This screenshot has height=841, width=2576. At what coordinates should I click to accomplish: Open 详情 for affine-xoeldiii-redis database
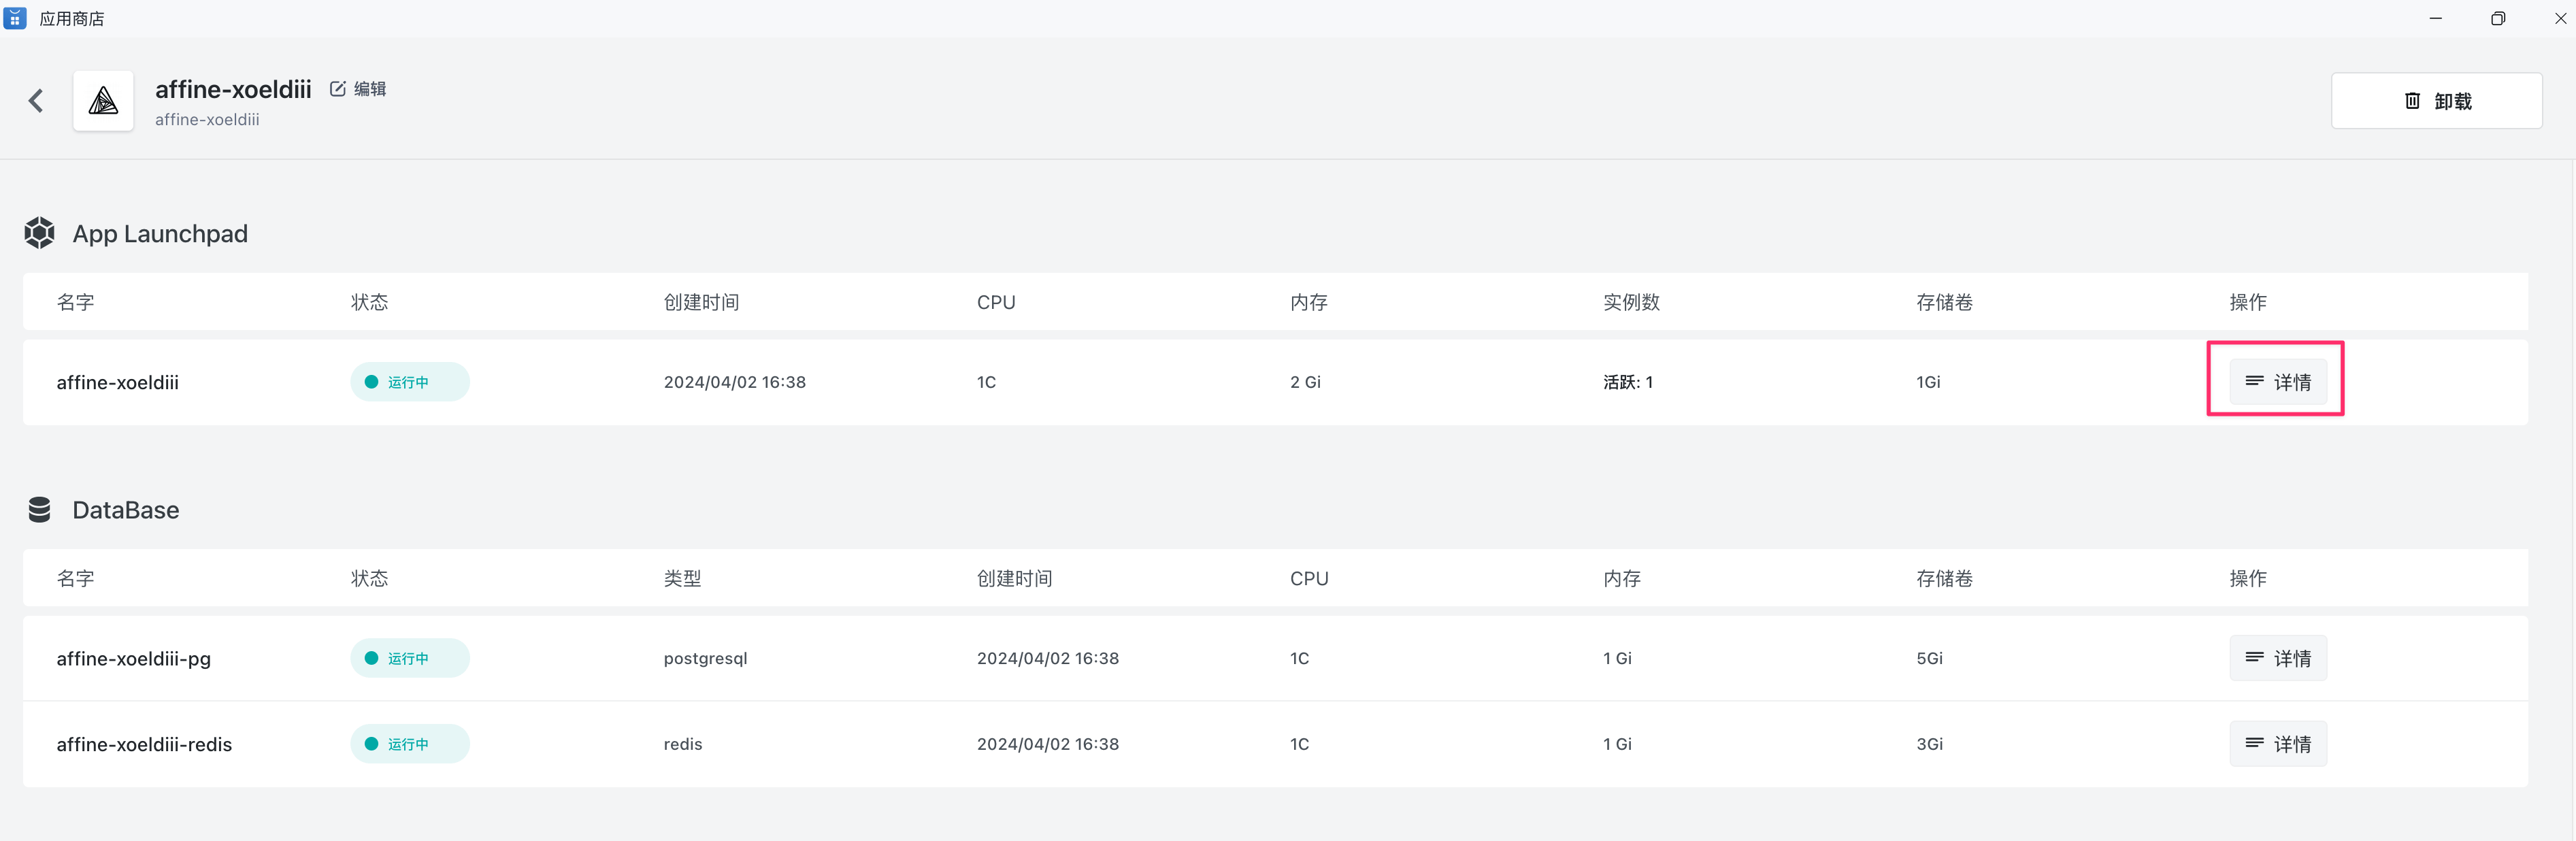tap(2277, 744)
